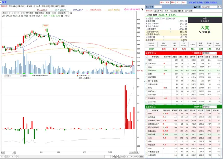This screenshot has height=159, width=223.
Task: Open the 月營收 tab
Action: click(x=63, y=6)
